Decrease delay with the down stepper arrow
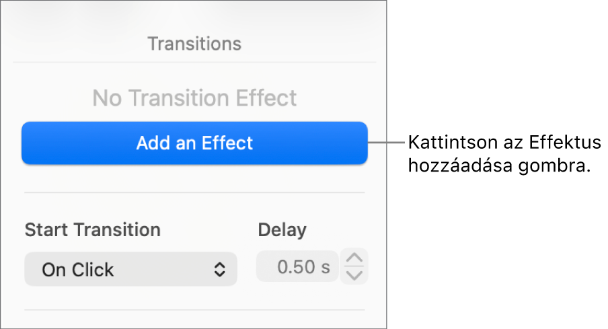Screen dimensions: 608x329 (354, 275)
